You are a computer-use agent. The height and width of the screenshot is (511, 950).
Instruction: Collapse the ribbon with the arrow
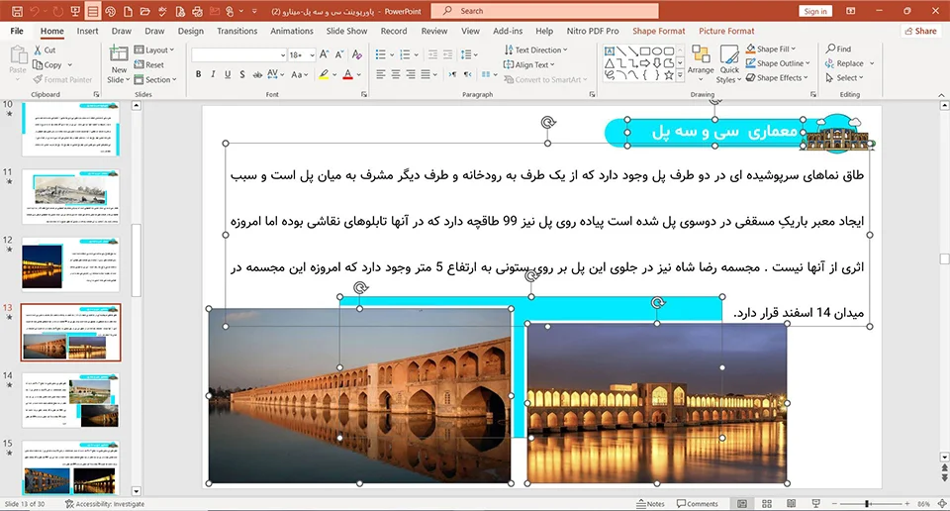(941, 95)
